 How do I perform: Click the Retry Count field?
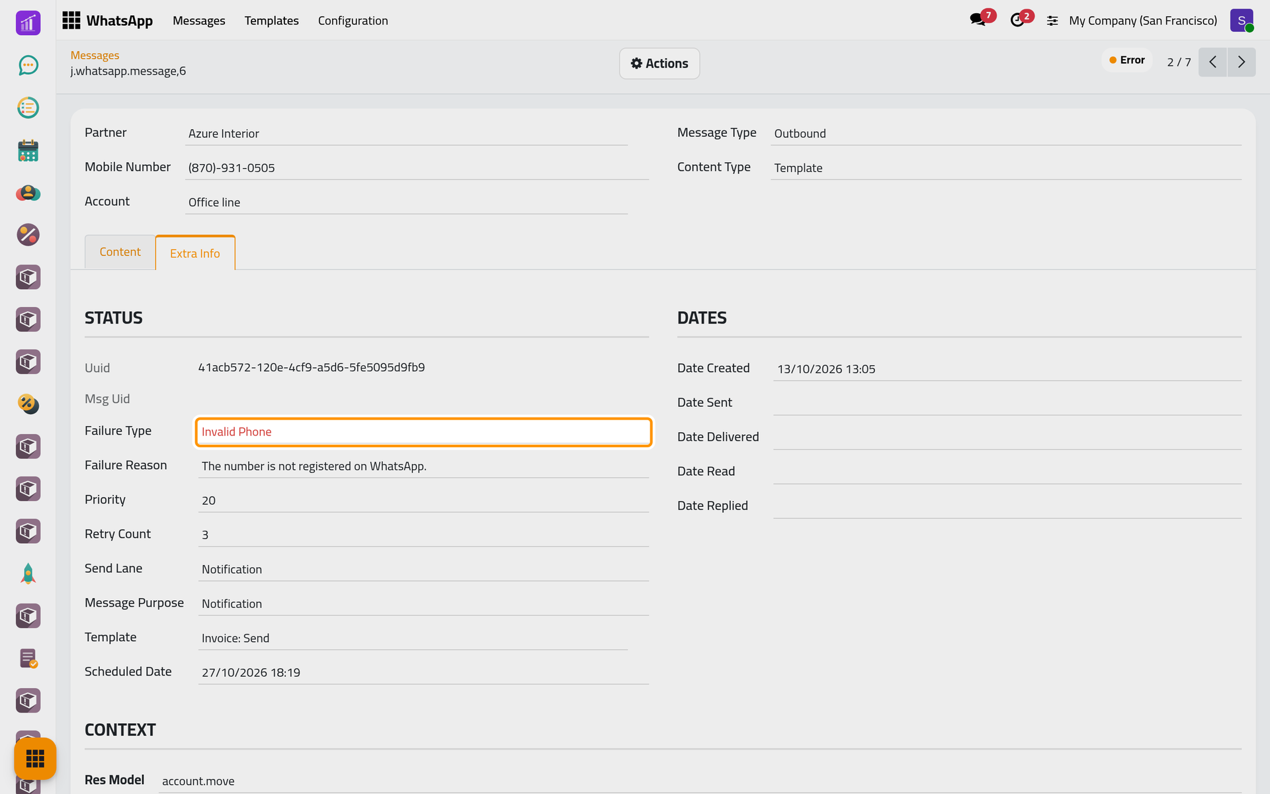pyautogui.click(x=423, y=535)
